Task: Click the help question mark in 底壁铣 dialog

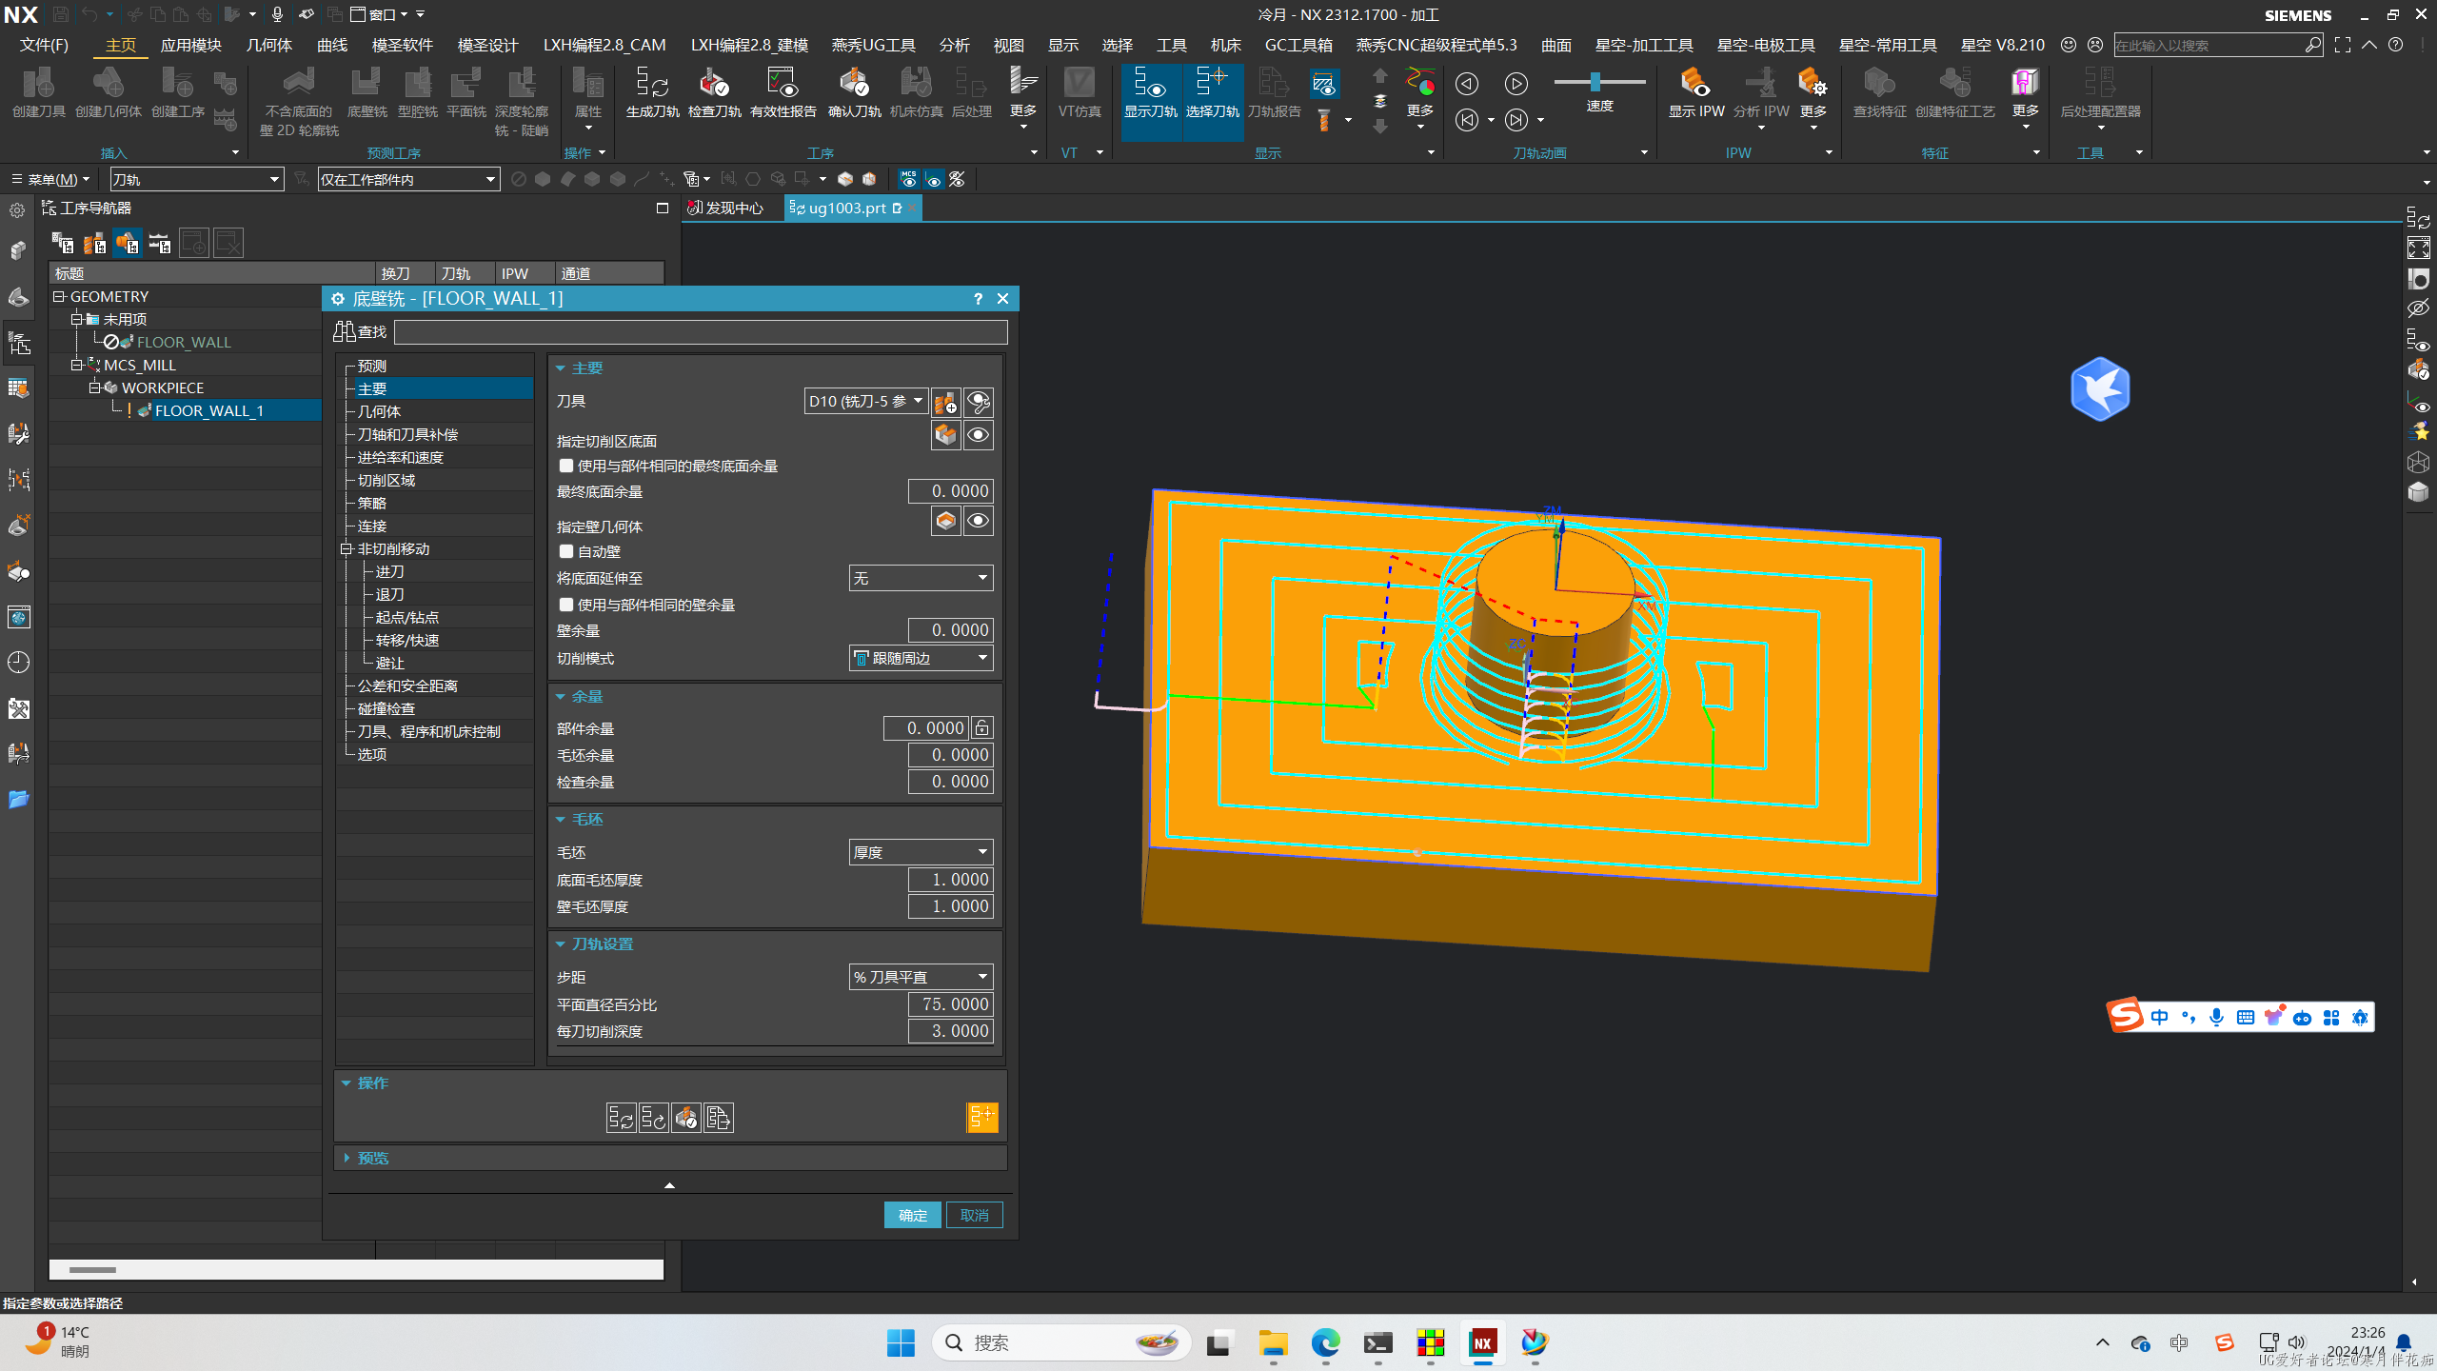Action: click(978, 299)
